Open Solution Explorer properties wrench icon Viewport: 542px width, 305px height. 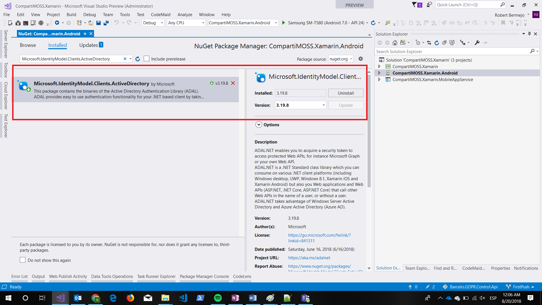(477, 43)
